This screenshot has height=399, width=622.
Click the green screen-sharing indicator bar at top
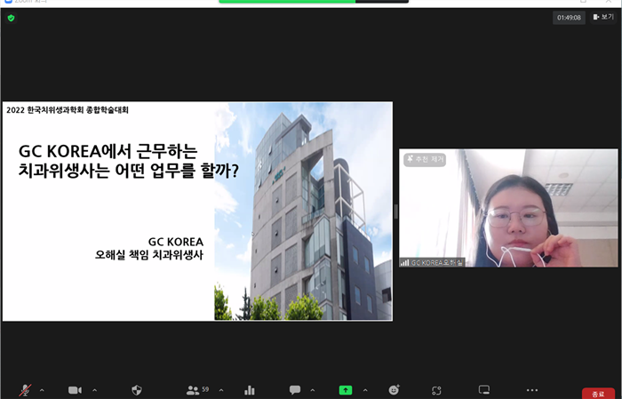click(287, 2)
